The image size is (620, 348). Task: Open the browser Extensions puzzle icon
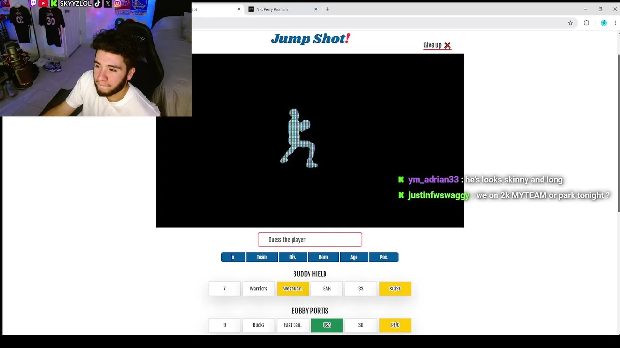587,23
